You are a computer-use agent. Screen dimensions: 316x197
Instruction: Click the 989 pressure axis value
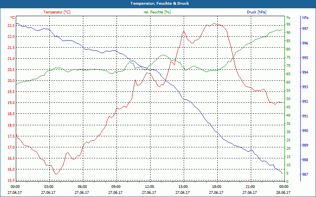click(x=305, y=145)
